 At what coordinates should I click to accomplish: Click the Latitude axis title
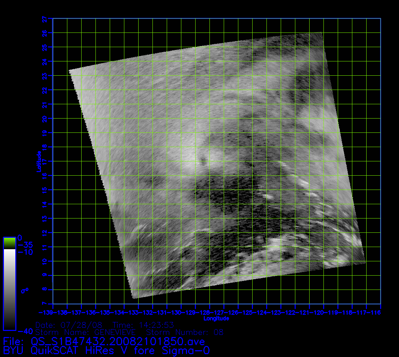point(38,161)
